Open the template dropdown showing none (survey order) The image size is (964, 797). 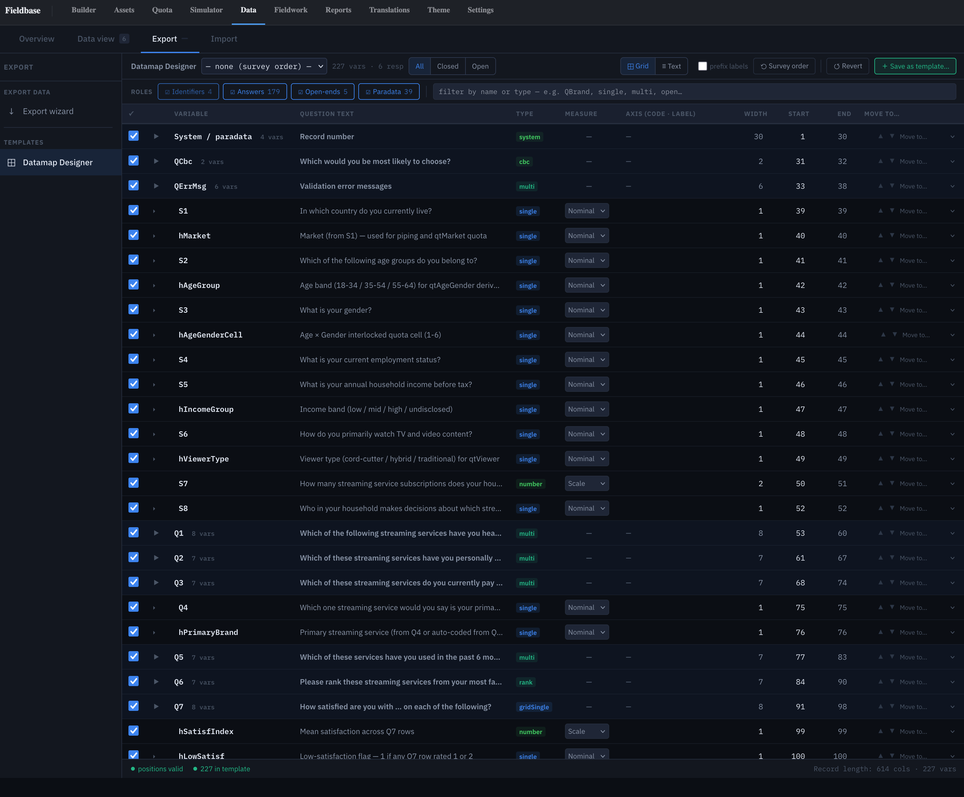pos(265,66)
